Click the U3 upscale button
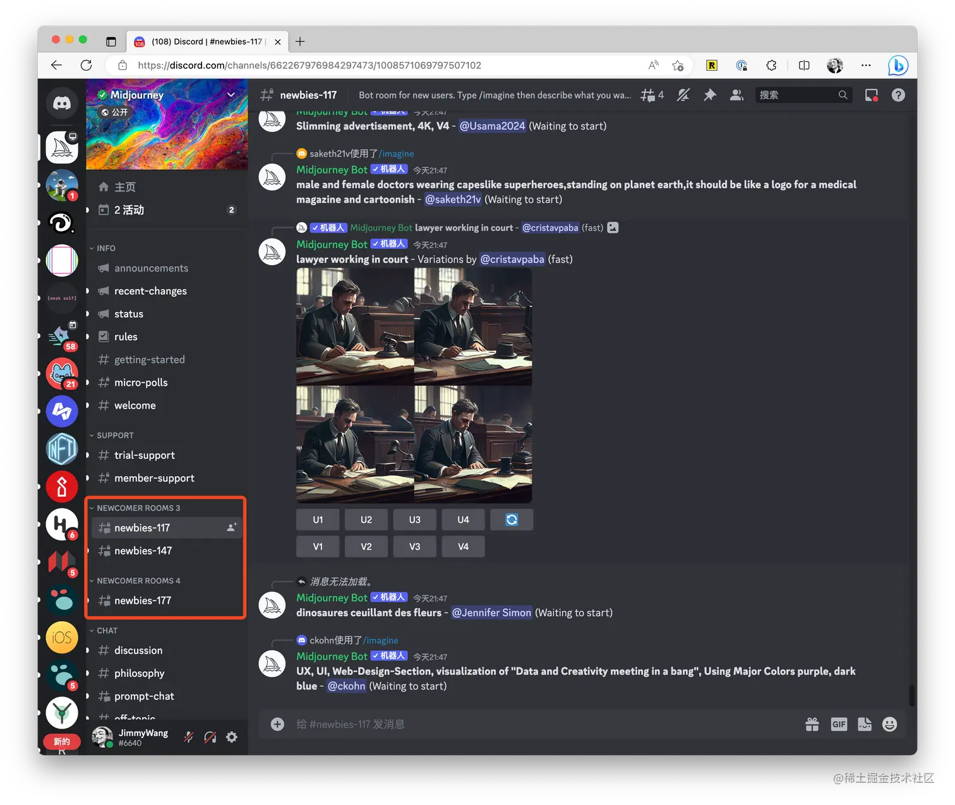Image resolution: width=955 pixels, height=805 pixels. coord(414,520)
